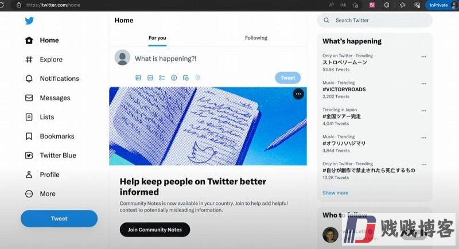Select the For you tab

[157, 38]
